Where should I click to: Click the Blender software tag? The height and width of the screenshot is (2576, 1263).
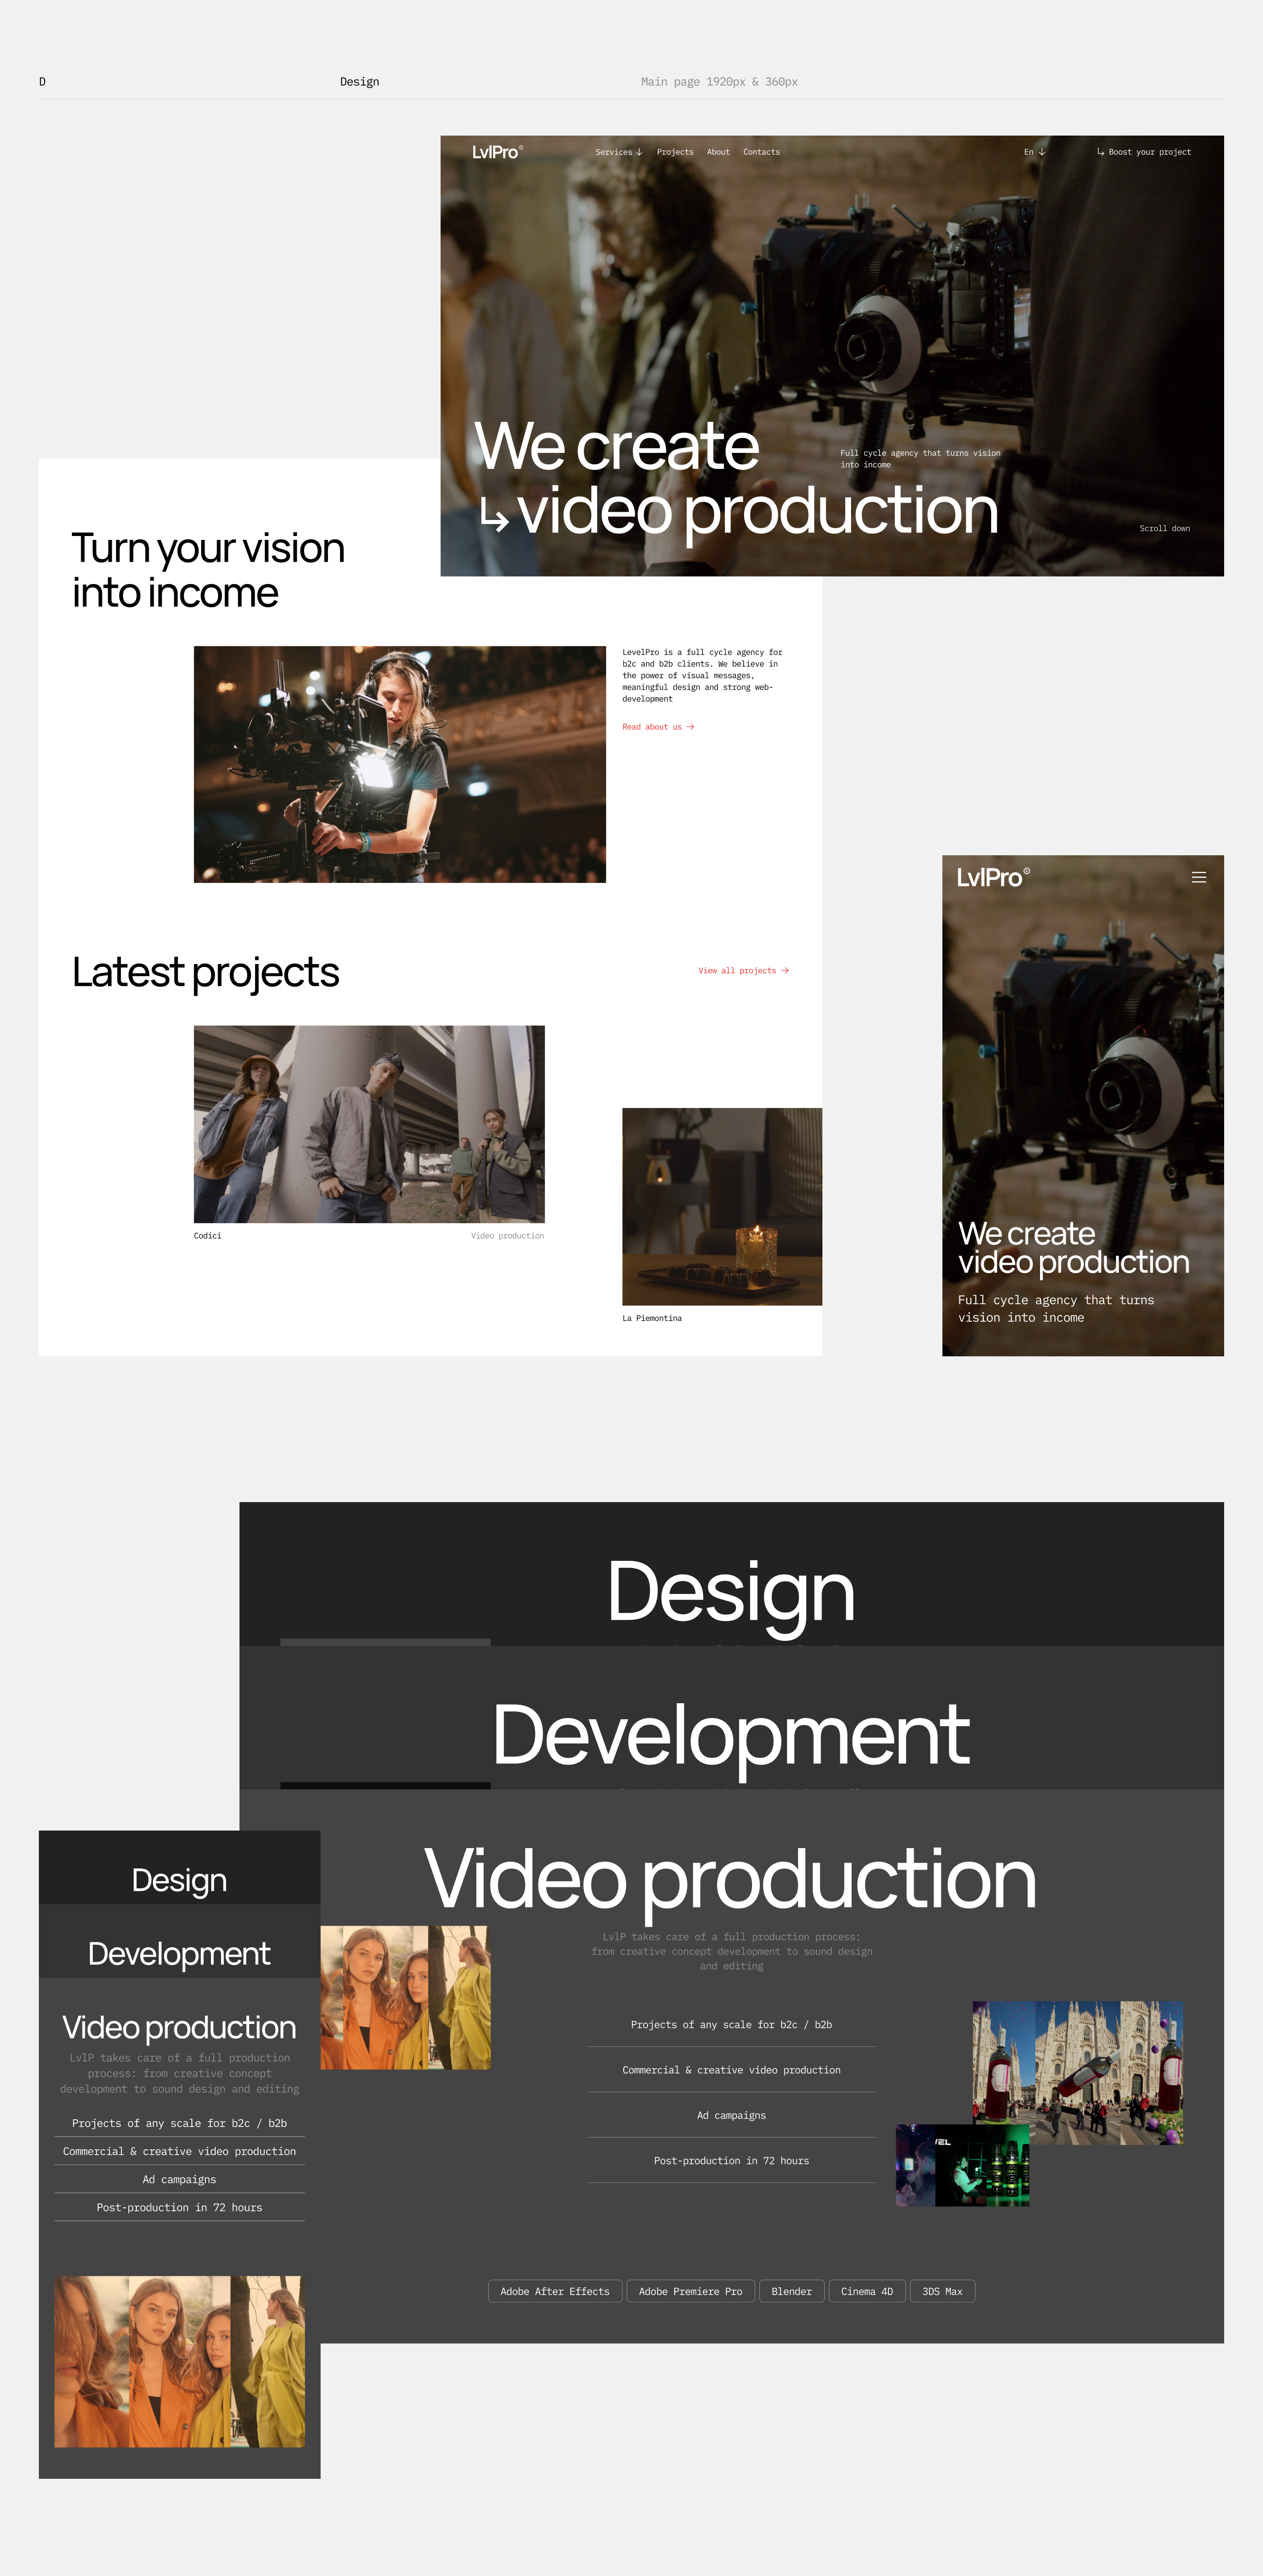pyautogui.click(x=791, y=2291)
